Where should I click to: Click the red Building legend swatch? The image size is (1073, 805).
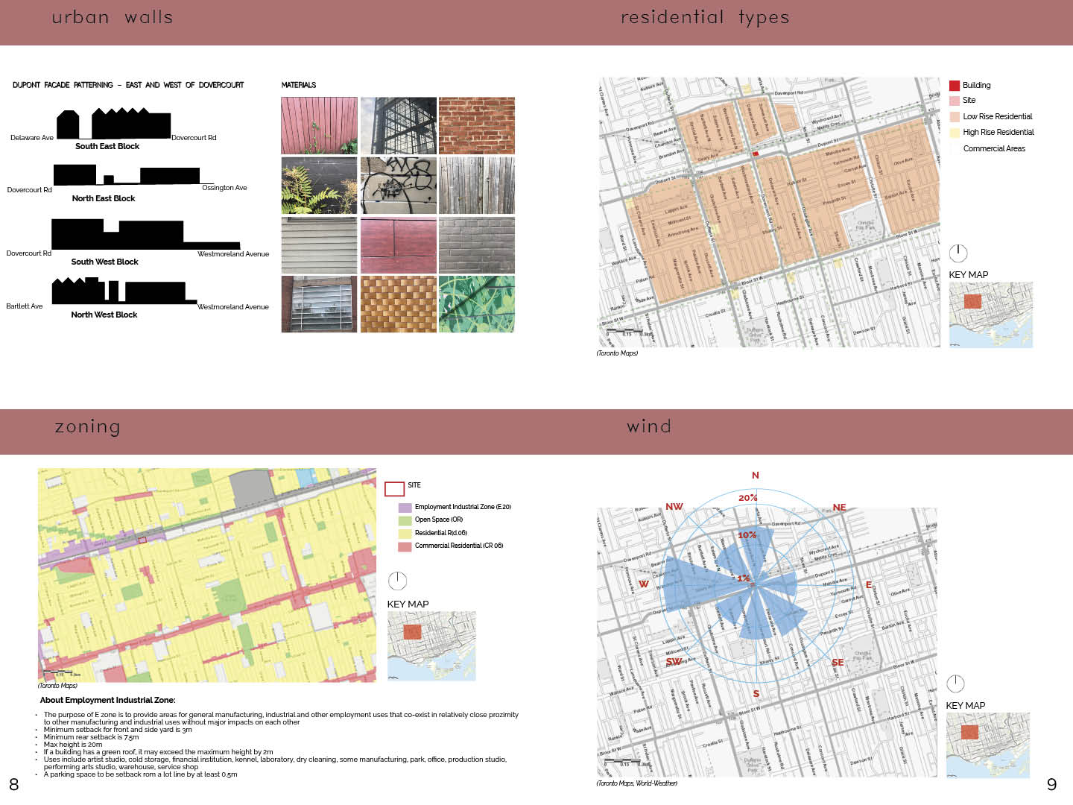point(955,85)
